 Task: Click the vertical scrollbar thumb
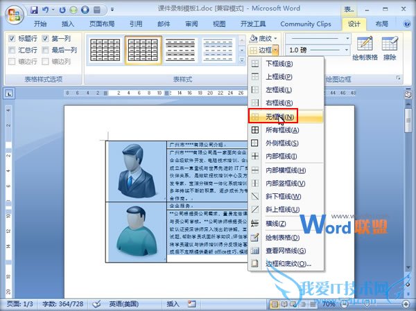408,121
